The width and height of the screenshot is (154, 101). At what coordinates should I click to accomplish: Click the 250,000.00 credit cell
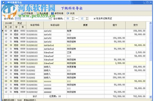[x=136, y=67]
